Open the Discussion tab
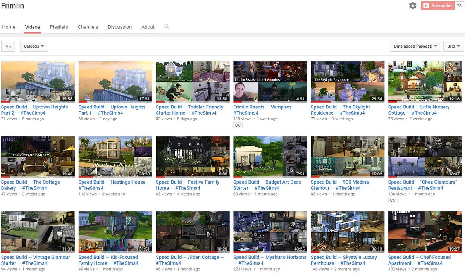 pyautogui.click(x=120, y=27)
